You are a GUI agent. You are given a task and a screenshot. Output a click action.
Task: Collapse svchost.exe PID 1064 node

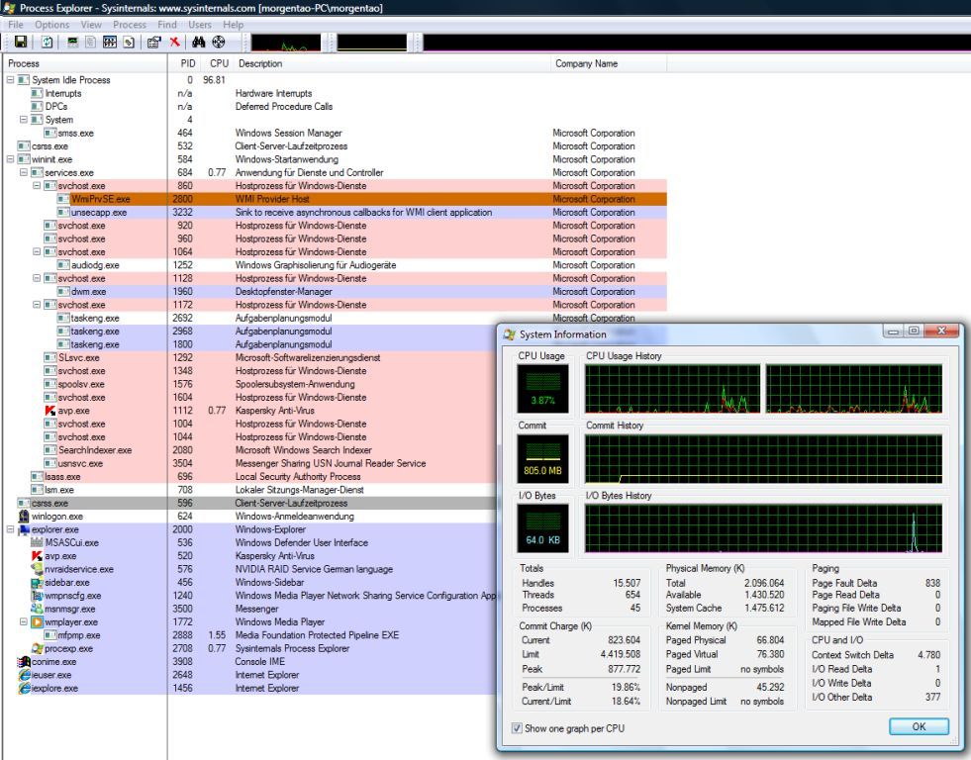37,252
